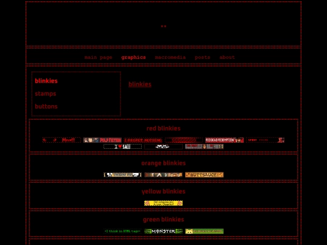The height and width of the screenshot is (245, 327).
Task: Click the red Meow blinkie
Action: pyautogui.click(x=62, y=140)
